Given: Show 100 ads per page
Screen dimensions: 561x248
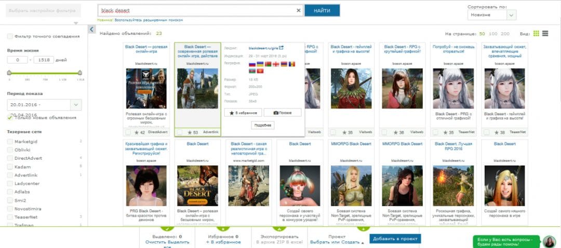Looking at the screenshot, I should (x=492, y=34).
